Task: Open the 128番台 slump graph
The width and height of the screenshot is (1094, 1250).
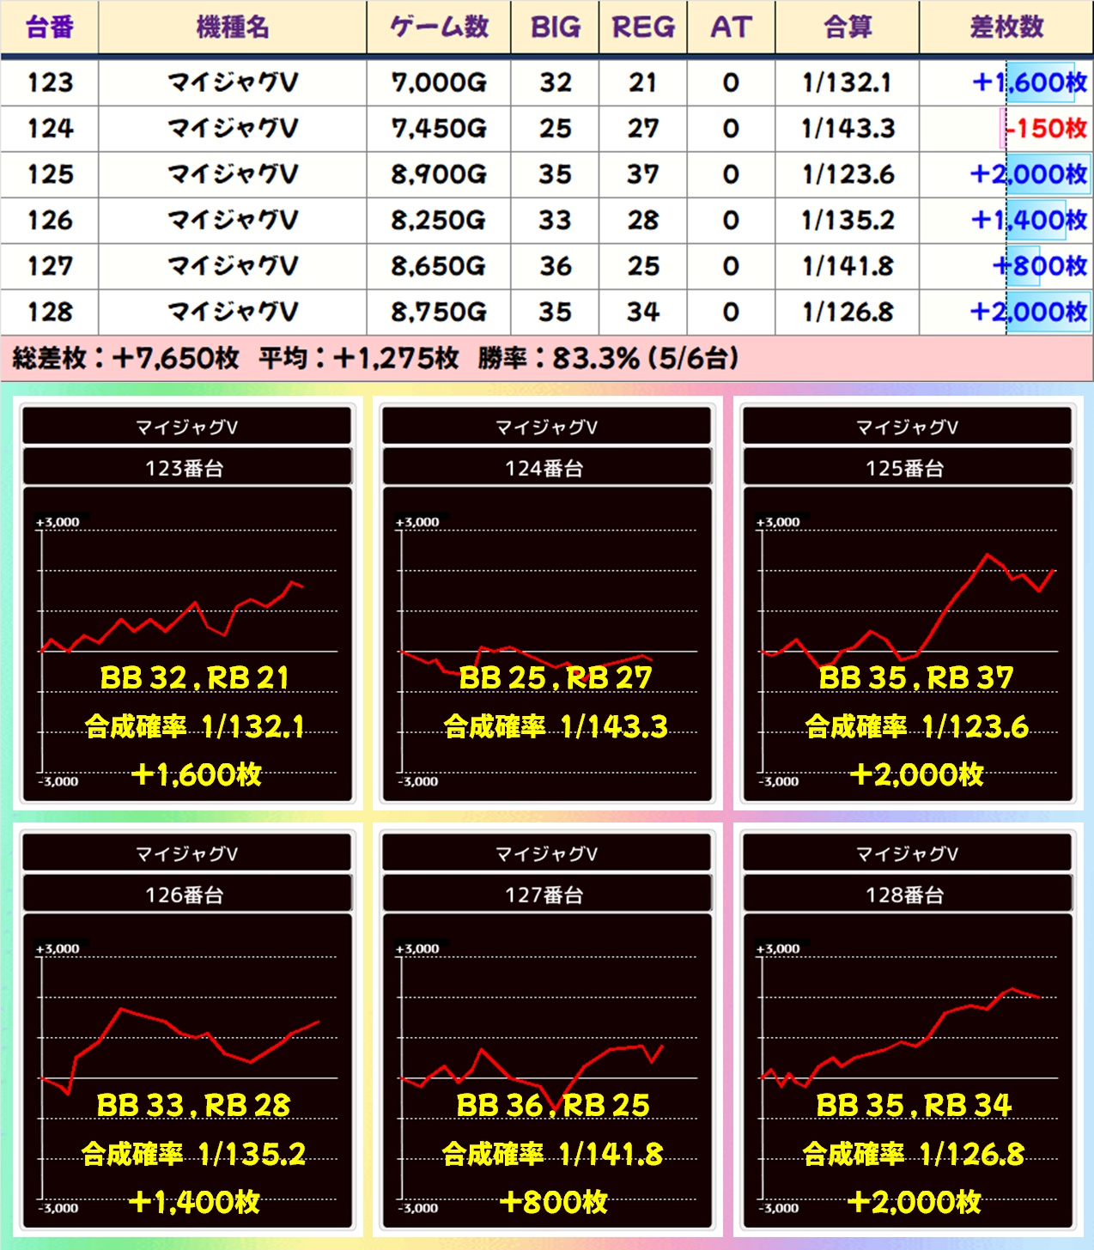Action: click(x=908, y=1071)
